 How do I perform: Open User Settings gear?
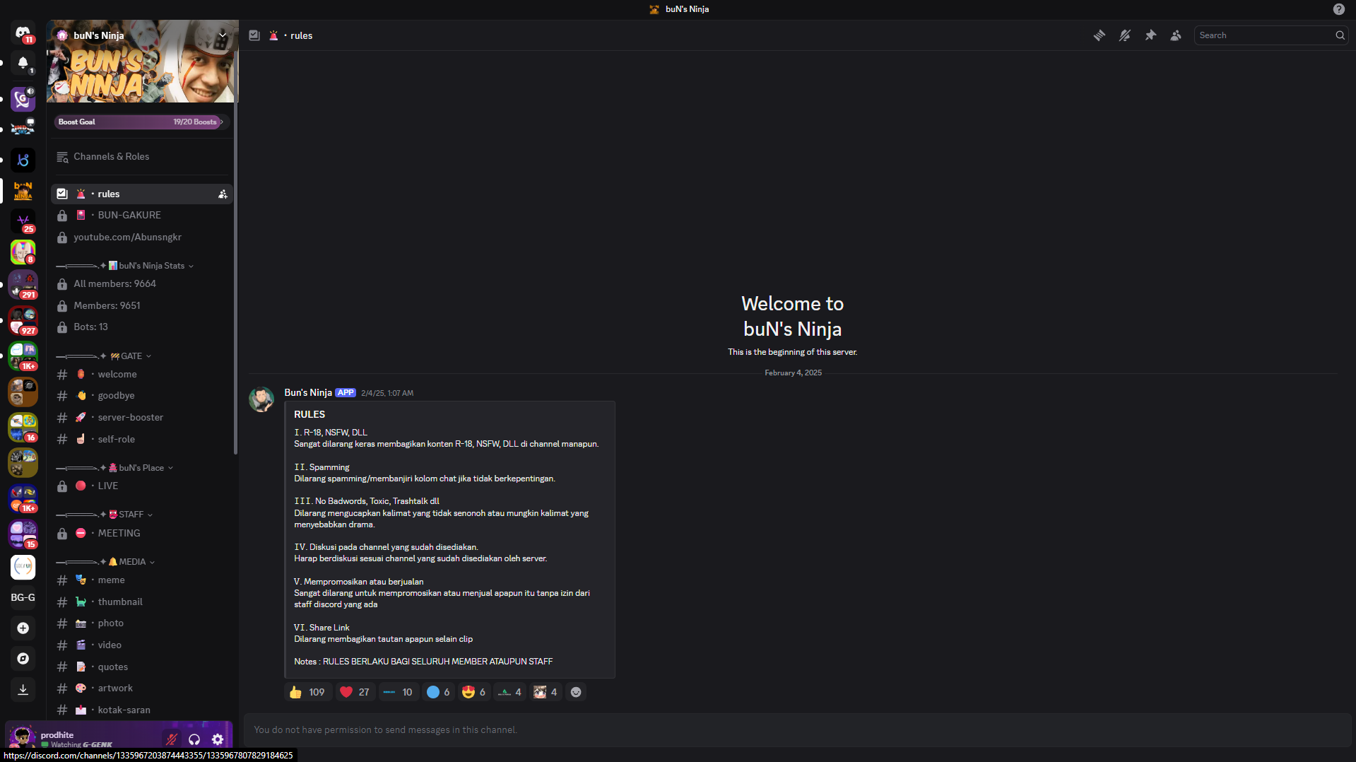pyautogui.click(x=218, y=739)
